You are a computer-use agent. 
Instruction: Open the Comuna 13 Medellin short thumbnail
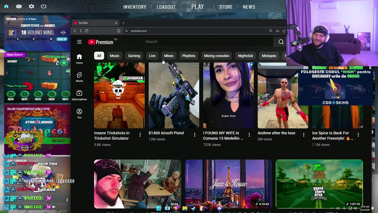228,95
